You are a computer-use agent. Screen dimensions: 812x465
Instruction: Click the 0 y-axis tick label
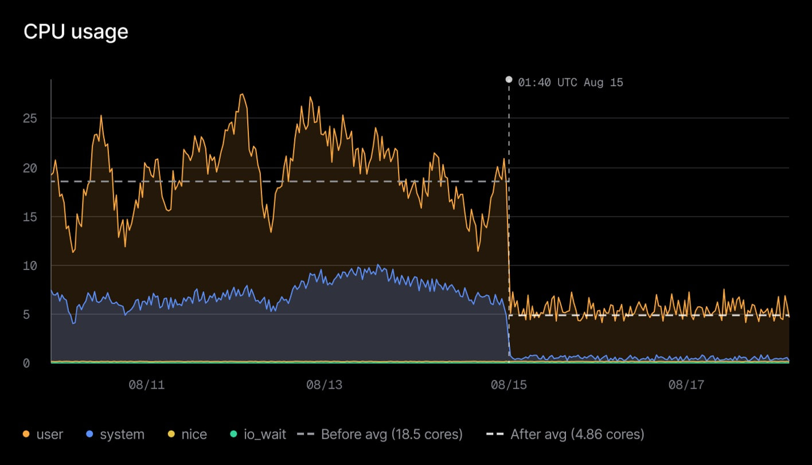[x=26, y=363]
